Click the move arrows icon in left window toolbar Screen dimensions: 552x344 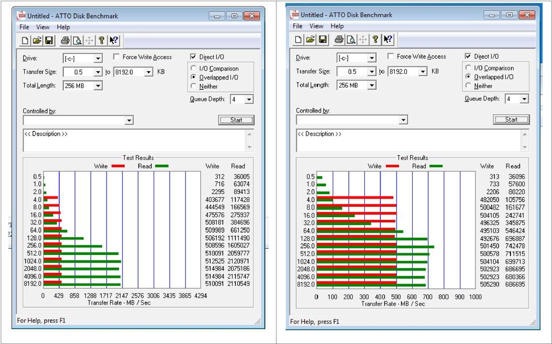click(89, 40)
